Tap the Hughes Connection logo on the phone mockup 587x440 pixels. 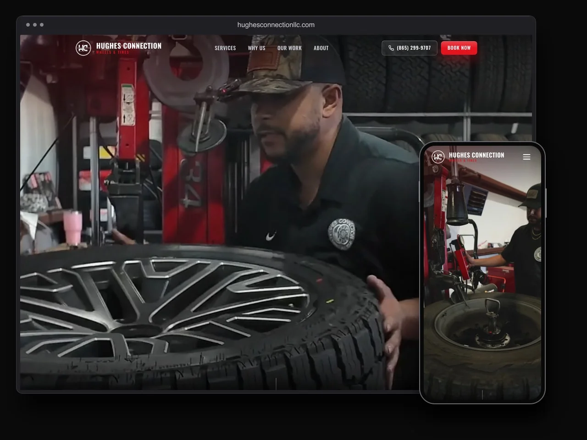point(468,157)
